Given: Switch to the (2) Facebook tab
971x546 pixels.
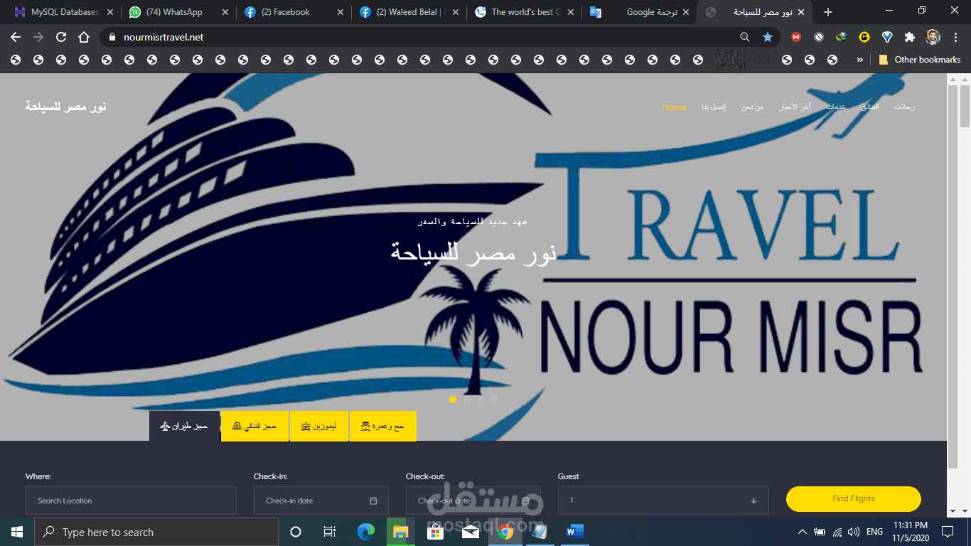Looking at the screenshot, I should pyautogui.click(x=294, y=12).
